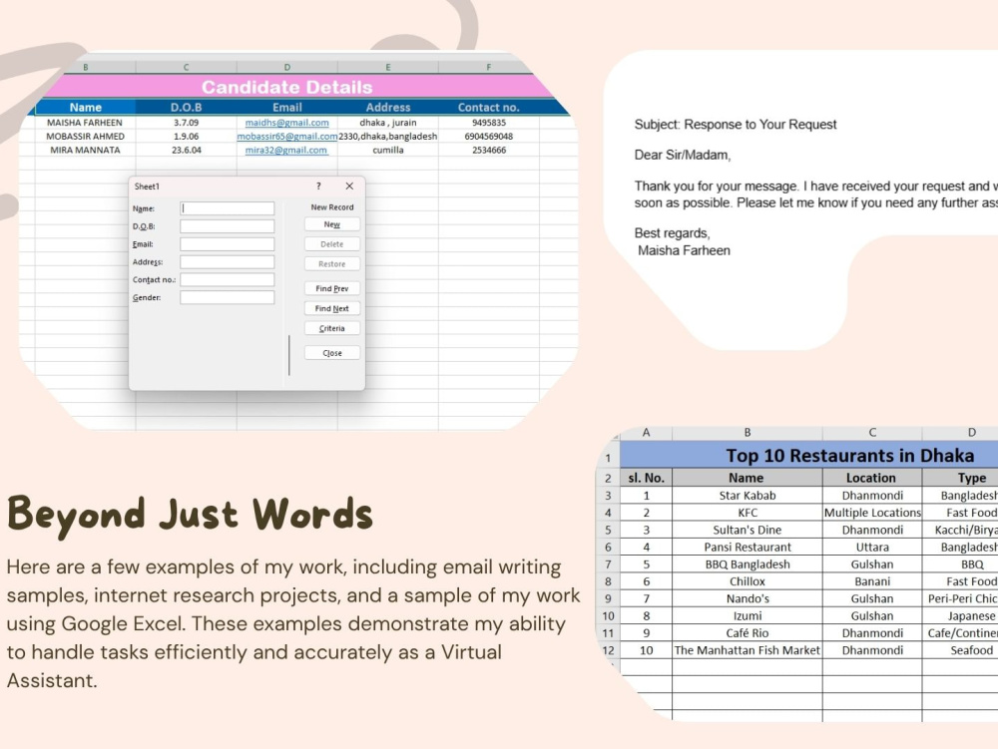Focus the Email input field in form
The image size is (998, 749).
228,244
